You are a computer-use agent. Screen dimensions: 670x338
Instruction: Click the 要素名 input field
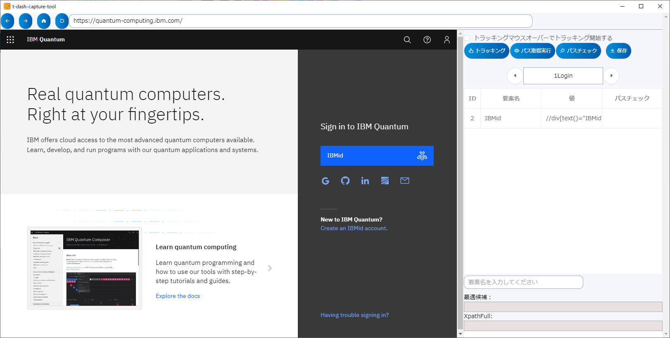click(523, 282)
